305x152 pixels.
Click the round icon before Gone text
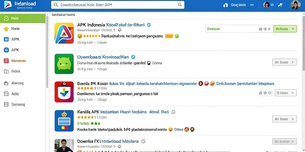(x=149, y=63)
